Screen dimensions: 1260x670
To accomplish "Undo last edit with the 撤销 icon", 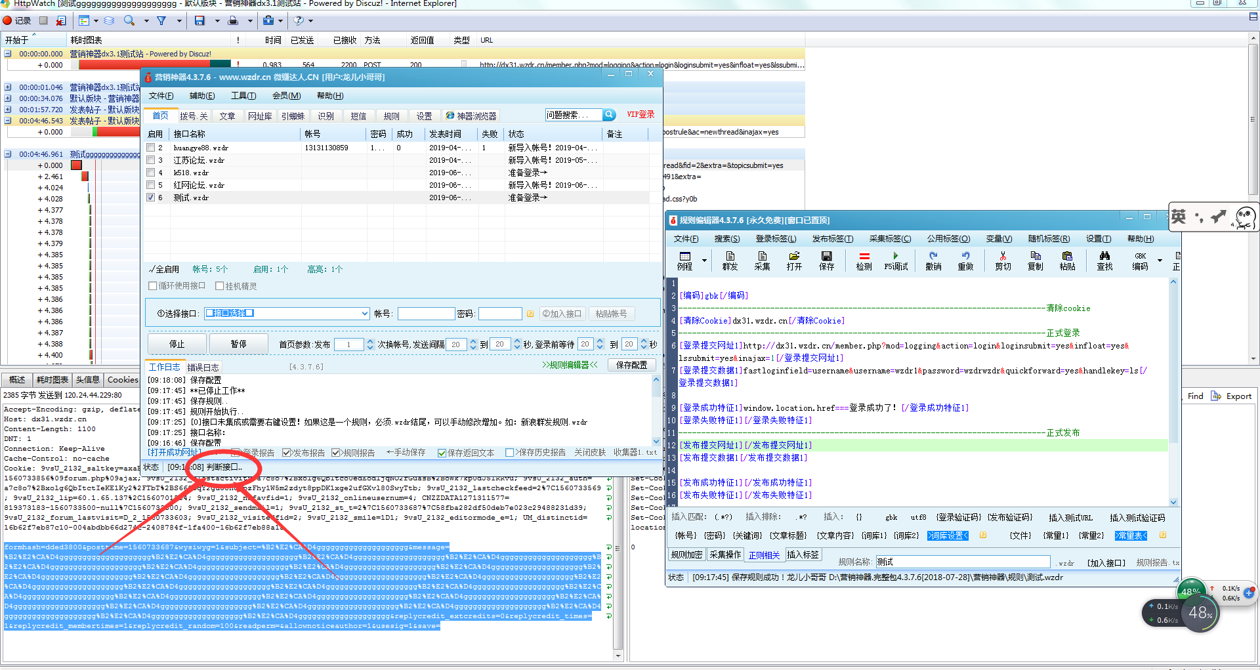I will pos(933,261).
